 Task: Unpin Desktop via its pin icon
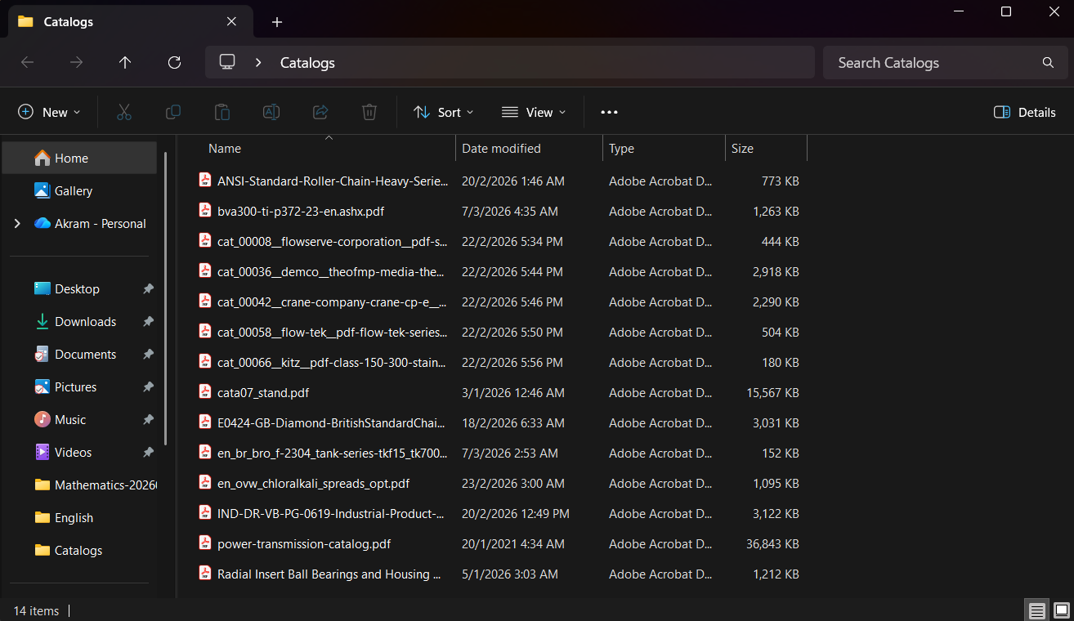pos(148,288)
